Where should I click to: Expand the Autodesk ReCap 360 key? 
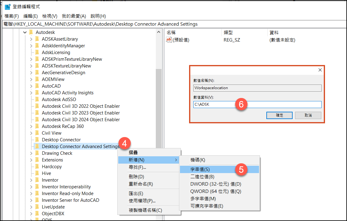(31, 126)
